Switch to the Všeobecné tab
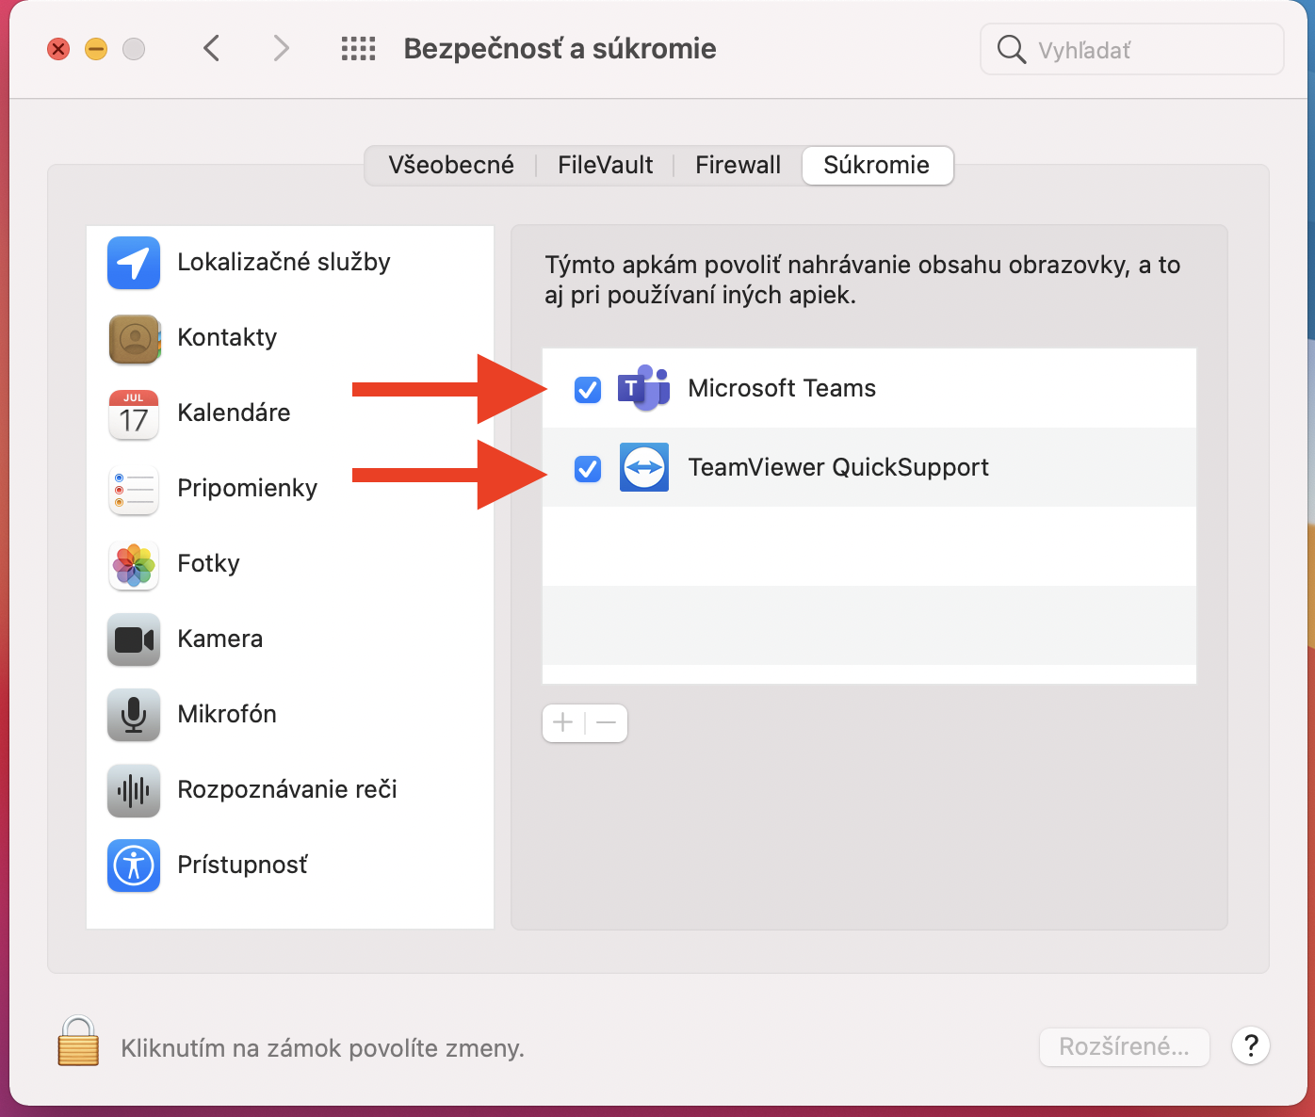Screen dimensions: 1315x1117 pyautogui.click(x=451, y=166)
